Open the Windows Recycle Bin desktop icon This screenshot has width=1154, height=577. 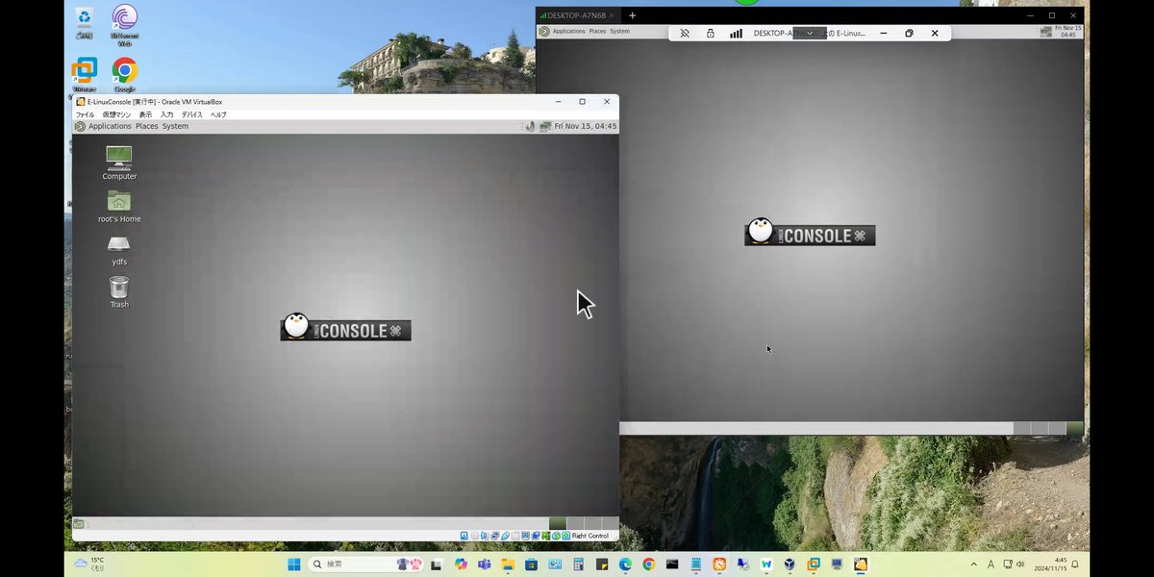85,22
